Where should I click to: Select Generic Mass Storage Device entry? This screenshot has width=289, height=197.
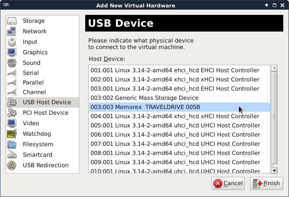coord(144,98)
